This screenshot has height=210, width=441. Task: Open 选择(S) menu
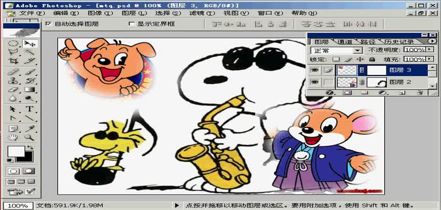(x=168, y=13)
